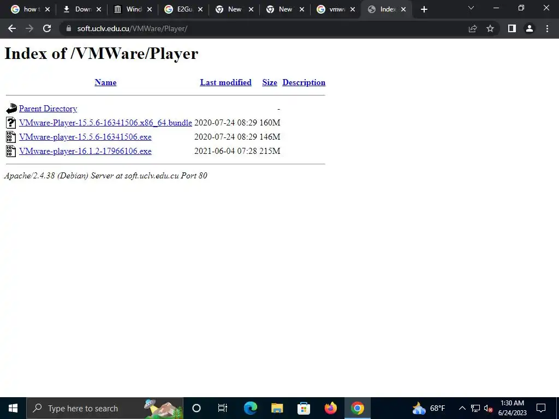Image resolution: width=559 pixels, height=419 pixels.
Task: Click the unknown-file icon beside the .bundle file
Action: pyautogui.click(x=11, y=123)
